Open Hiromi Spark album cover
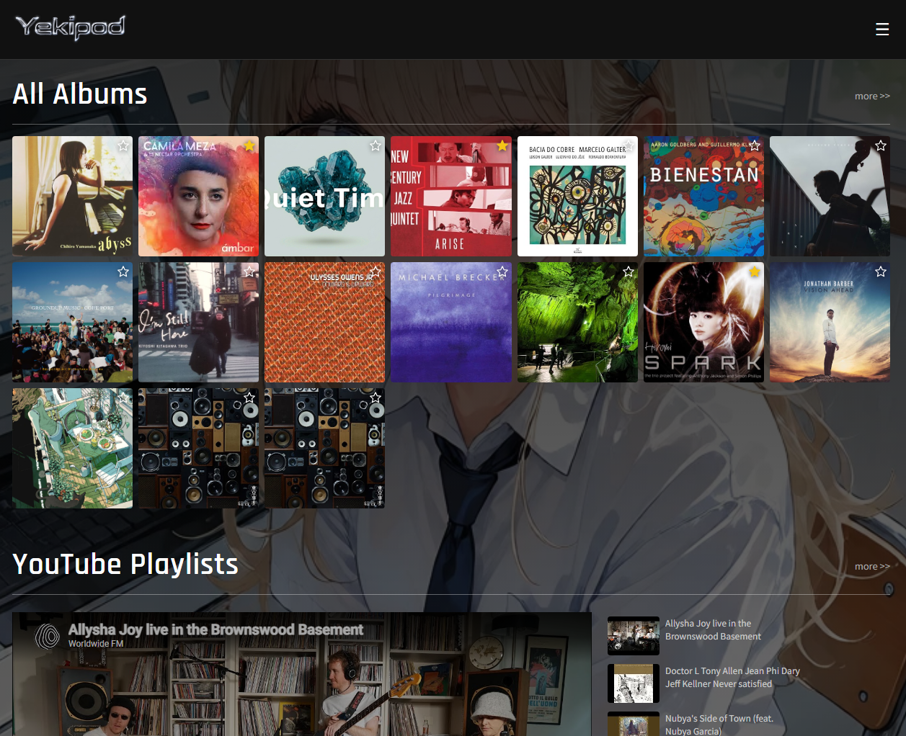This screenshot has width=906, height=736. pos(703,322)
